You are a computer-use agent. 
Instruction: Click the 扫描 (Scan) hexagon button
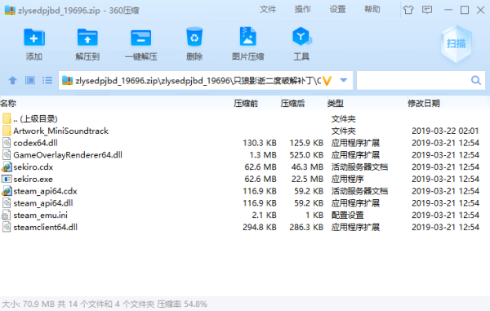pyautogui.click(x=457, y=44)
